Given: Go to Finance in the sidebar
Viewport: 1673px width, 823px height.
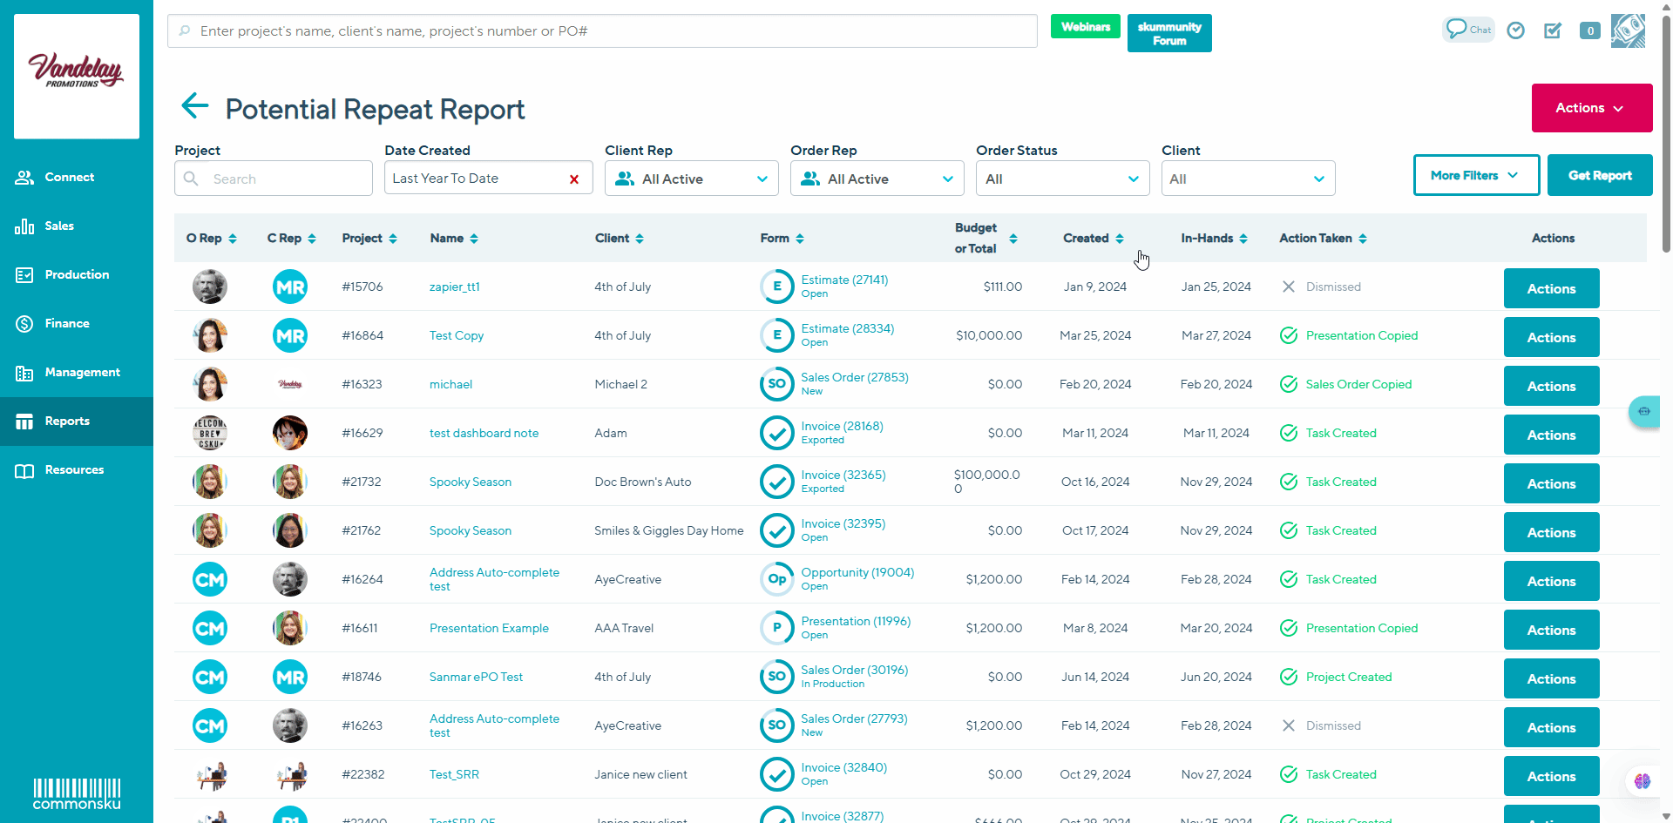Looking at the screenshot, I should click(x=67, y=323).
